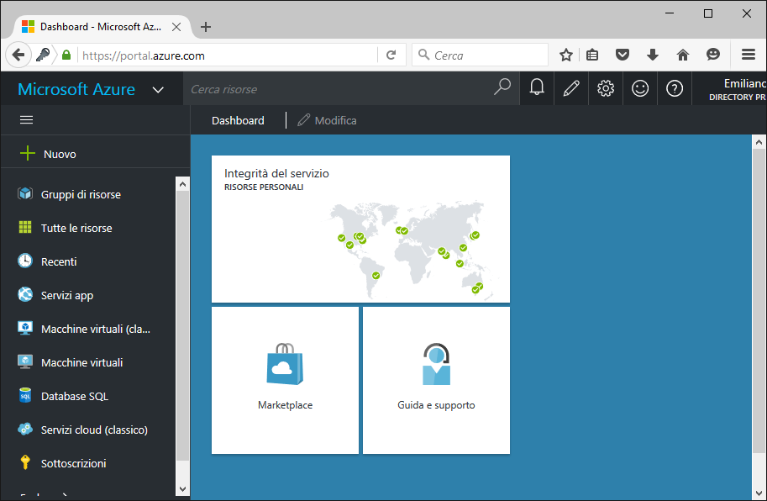Click the Firefox chat bubble smiley icon
This screenshot has height=501, width=767.
[x=713, y=55]
